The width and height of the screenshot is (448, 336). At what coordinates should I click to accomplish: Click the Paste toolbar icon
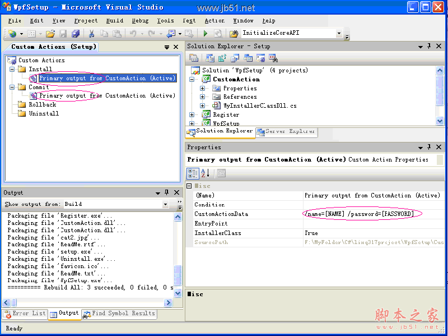click(116, 34)
